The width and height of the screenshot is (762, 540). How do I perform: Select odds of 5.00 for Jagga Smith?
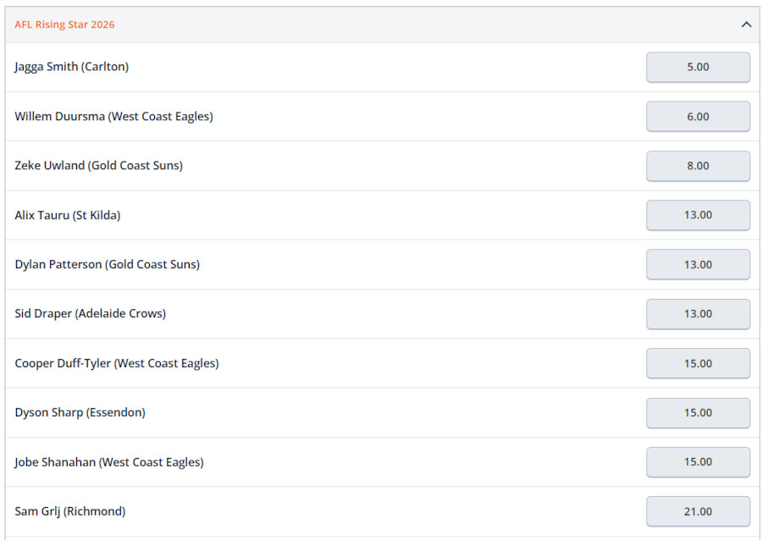tap(698, 67)
